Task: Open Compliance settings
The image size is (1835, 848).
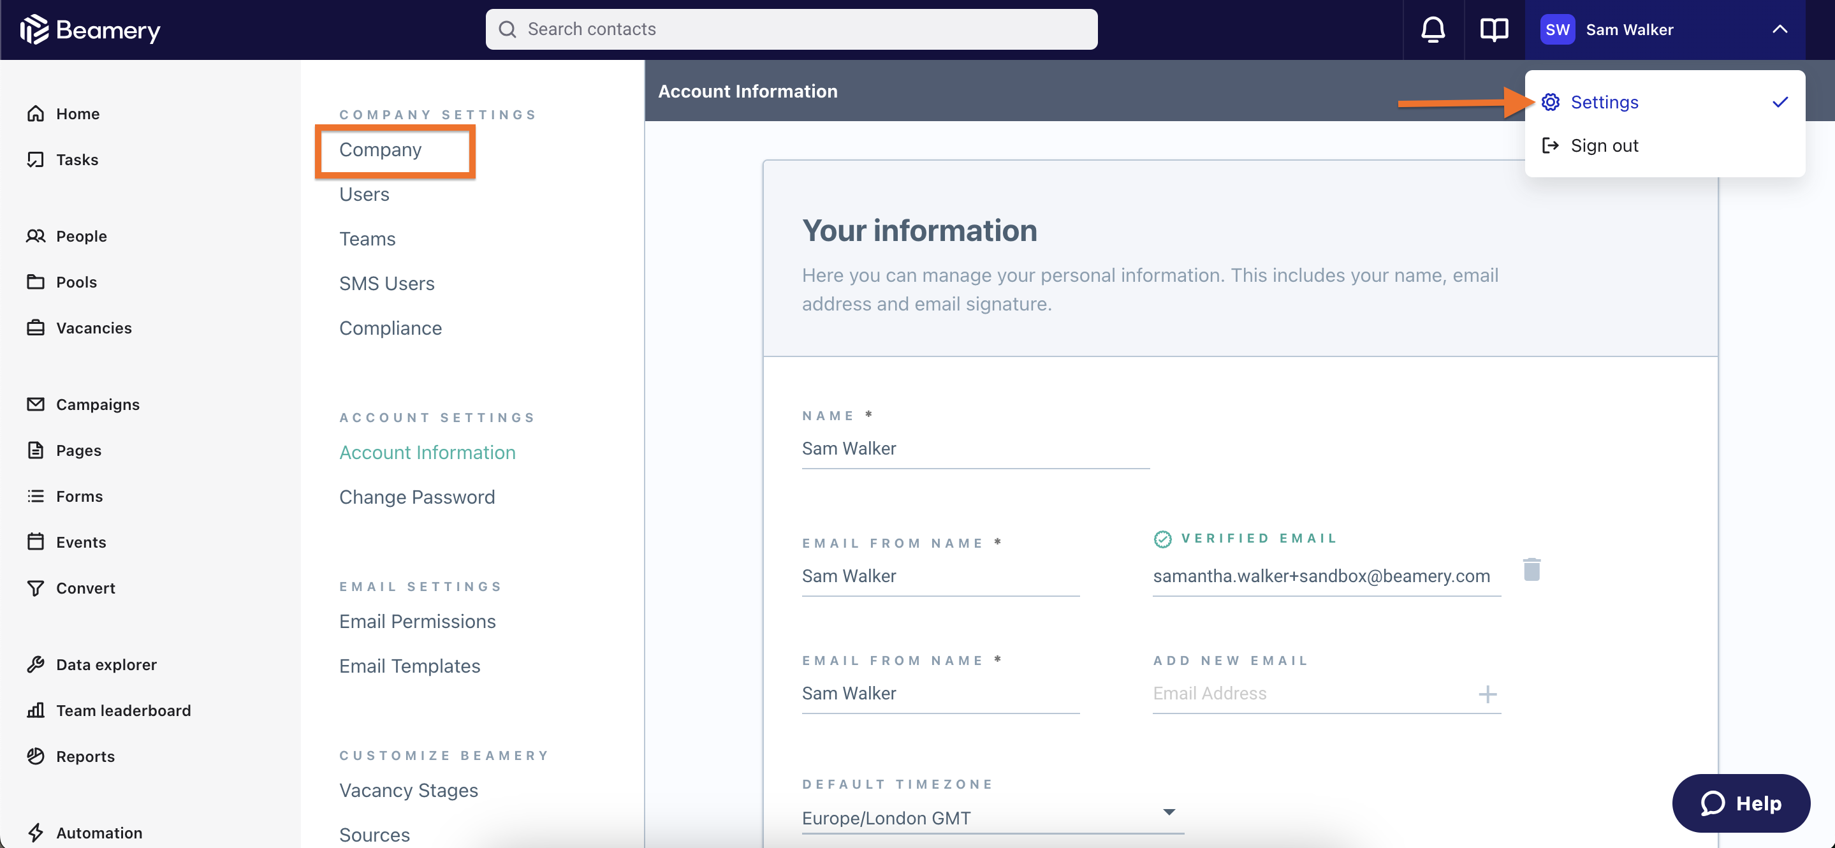Action: (390, 328)
